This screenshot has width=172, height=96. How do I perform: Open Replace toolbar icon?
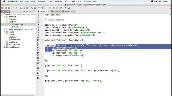pyautogui.click(x=35, y=8)
